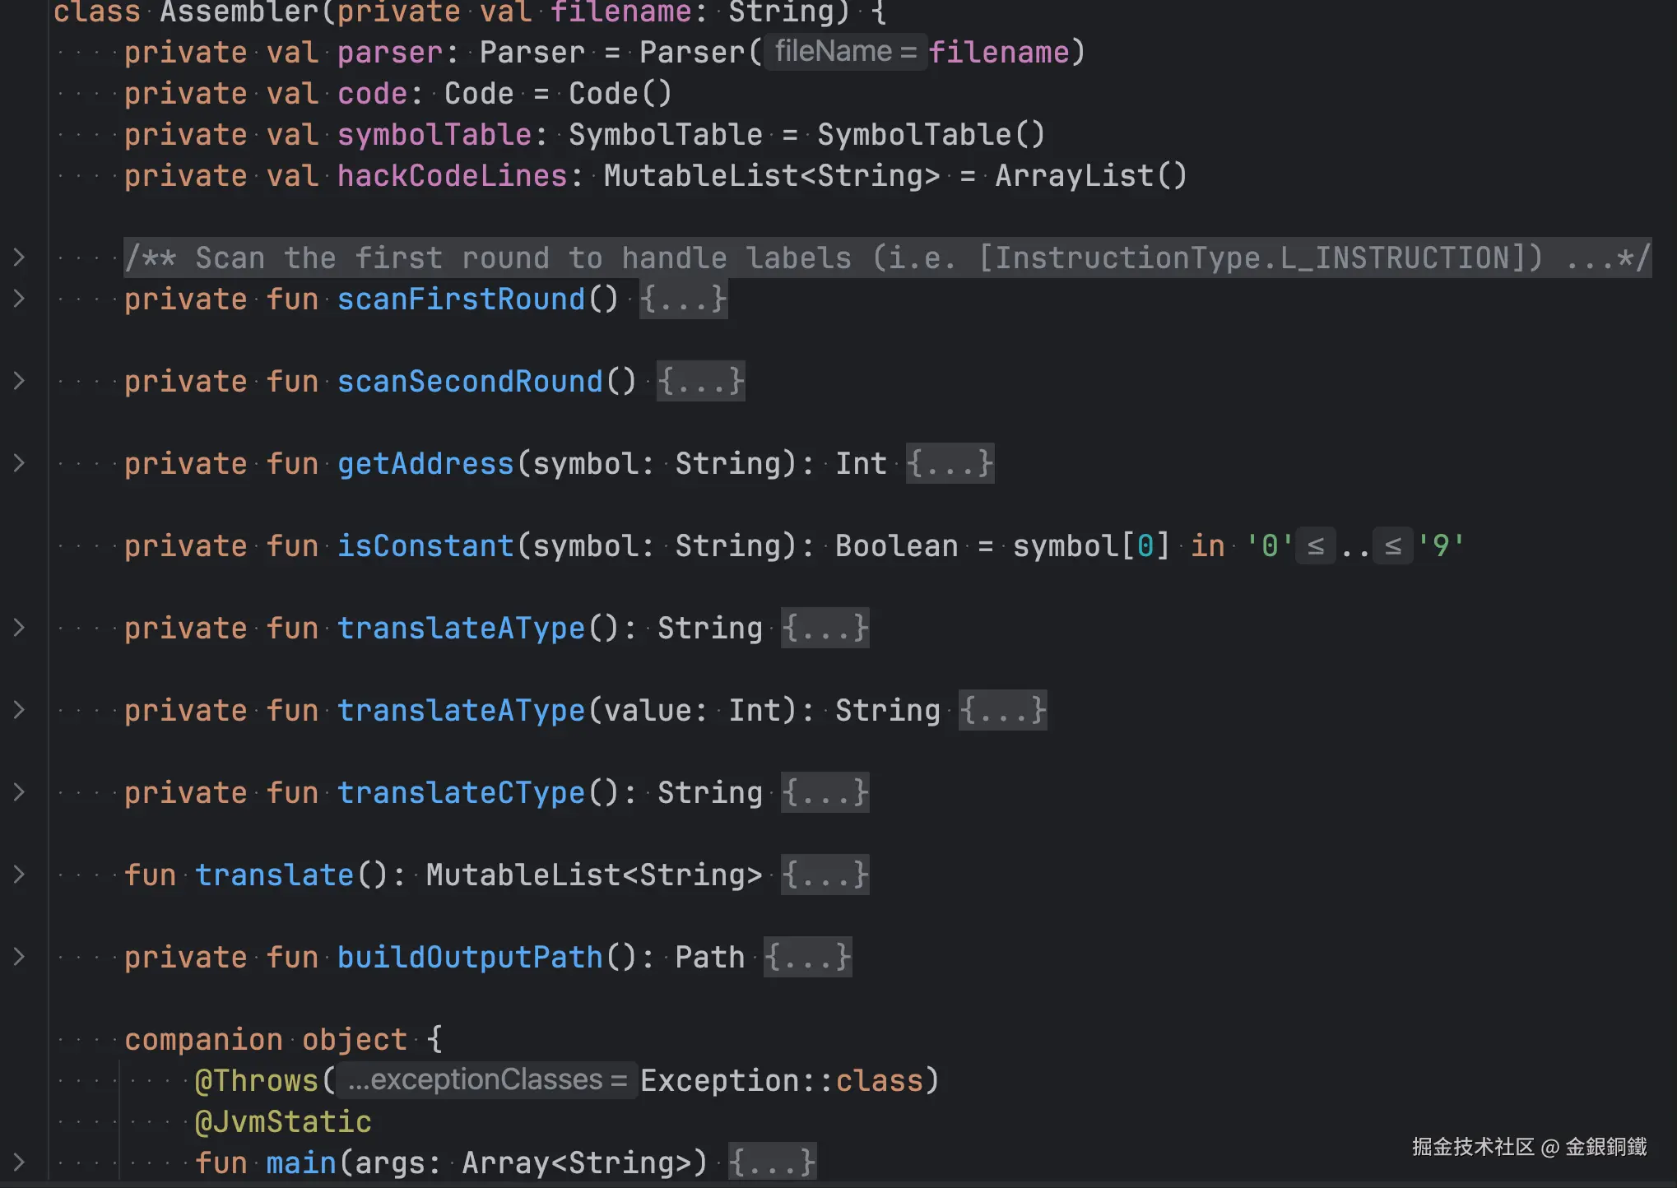Click the @JvmStatic annotation
This screenshot has height=1188, width=1677.
(283, 1121)
